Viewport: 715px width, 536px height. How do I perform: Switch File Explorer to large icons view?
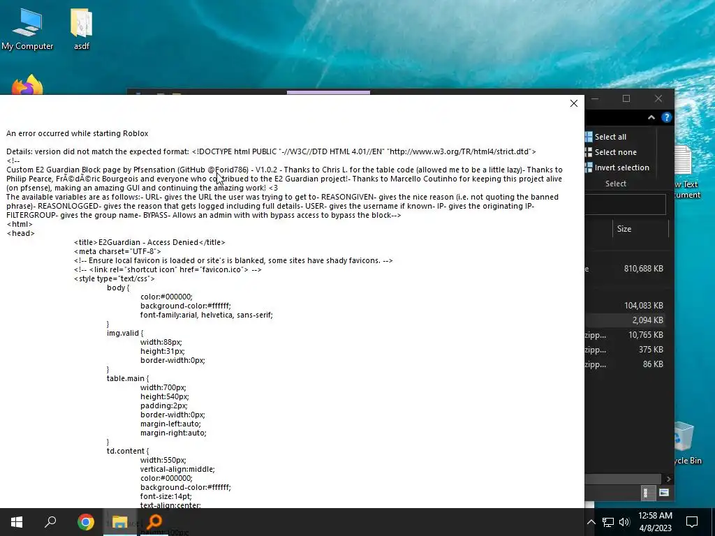(663, 493)
